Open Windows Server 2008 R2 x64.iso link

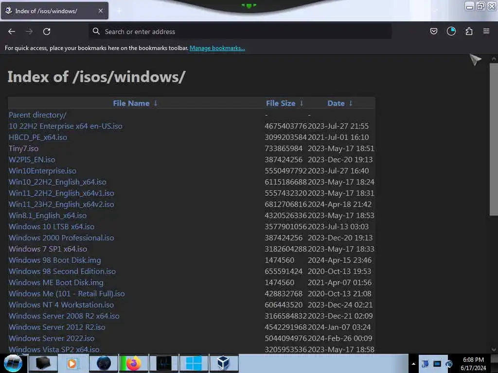tap(64, 316)
